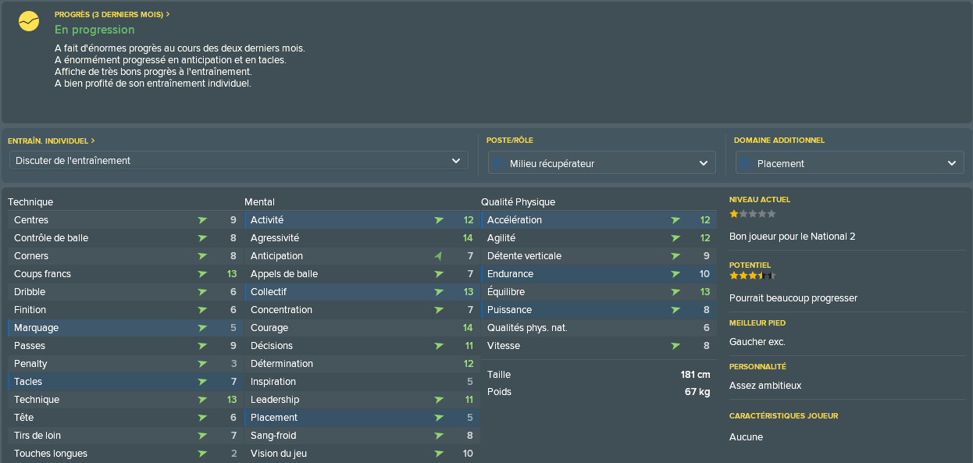973x463 pixels.
Task: Click the green arrow beside Vitesse
Action: coord(675,346)
